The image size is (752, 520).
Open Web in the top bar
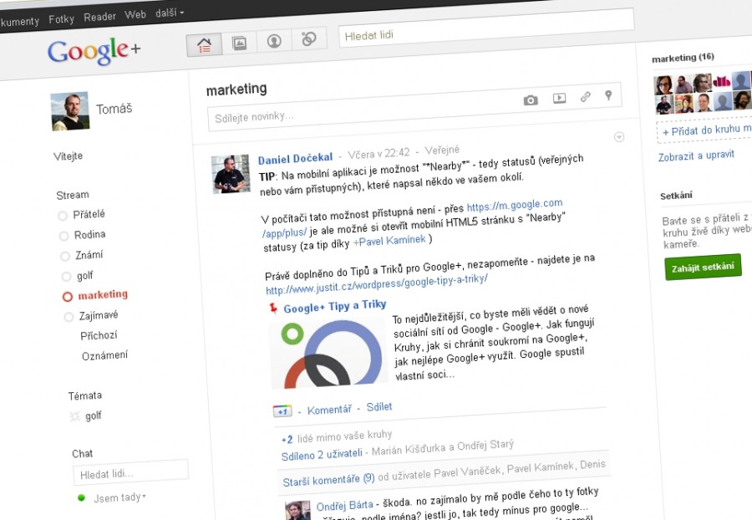135,15
